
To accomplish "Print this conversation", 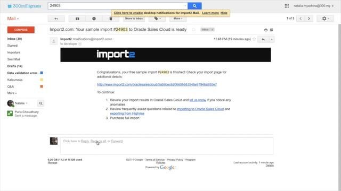I will (266, 30).
